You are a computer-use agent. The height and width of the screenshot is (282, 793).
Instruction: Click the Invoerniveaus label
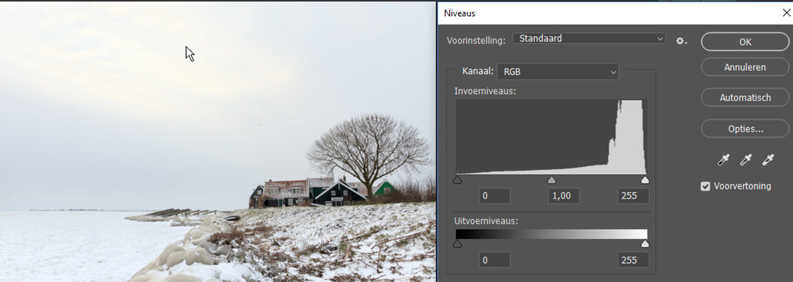coord(485,91)
